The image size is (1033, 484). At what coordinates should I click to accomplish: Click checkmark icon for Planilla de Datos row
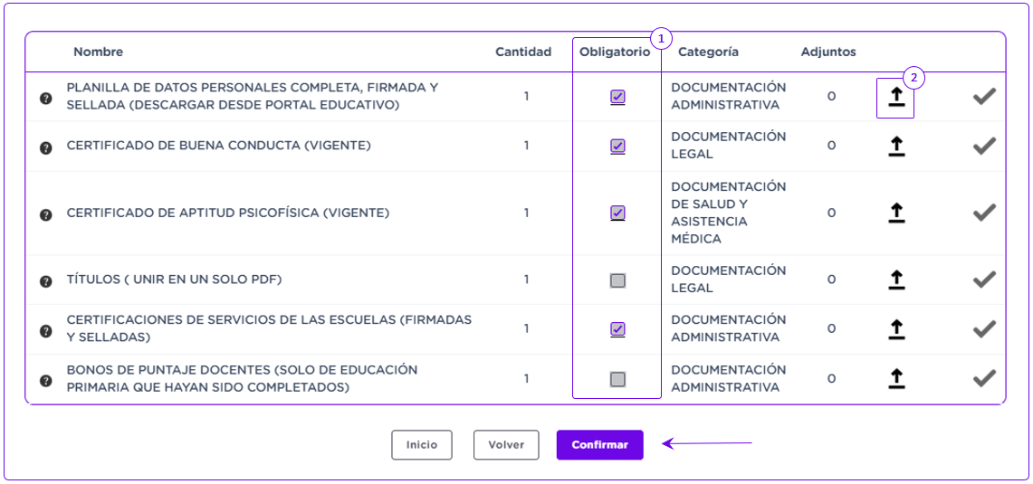pyautogui.click(x=984, y=97)
